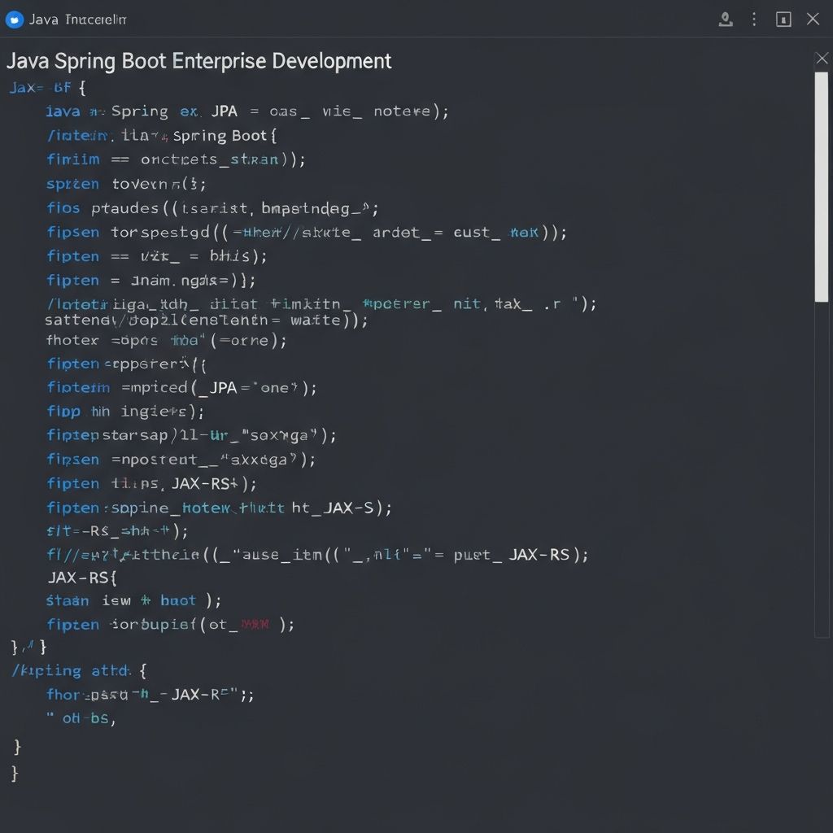Select the finim keyword in the code
The width and height of the screenshot is (833, 833).
pyautogui.click(x=73, y=159)
